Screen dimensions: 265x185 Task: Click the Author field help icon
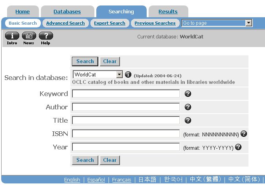pyautogui.click(x=188, y=107)
